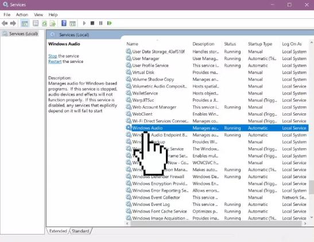This screenshot has height=242, width=314.
Task: Open the Action menu
Action: (x=22, y=14)
